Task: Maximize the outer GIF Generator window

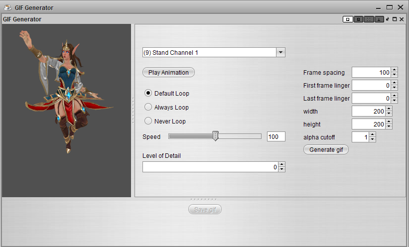Action: point(390,7)
